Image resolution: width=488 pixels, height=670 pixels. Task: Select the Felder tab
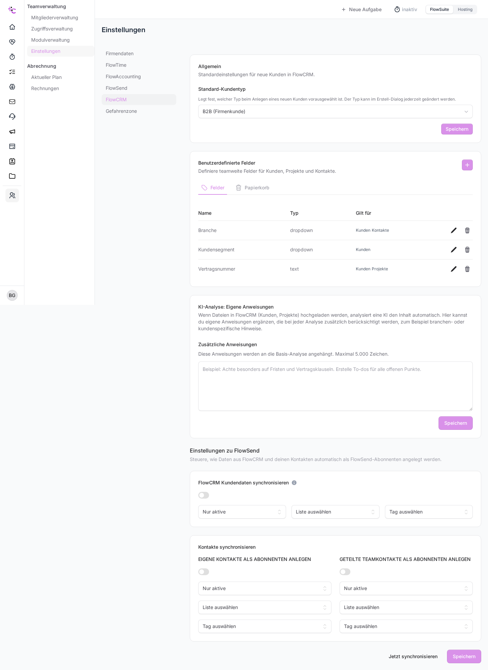[x=212, y=188]
